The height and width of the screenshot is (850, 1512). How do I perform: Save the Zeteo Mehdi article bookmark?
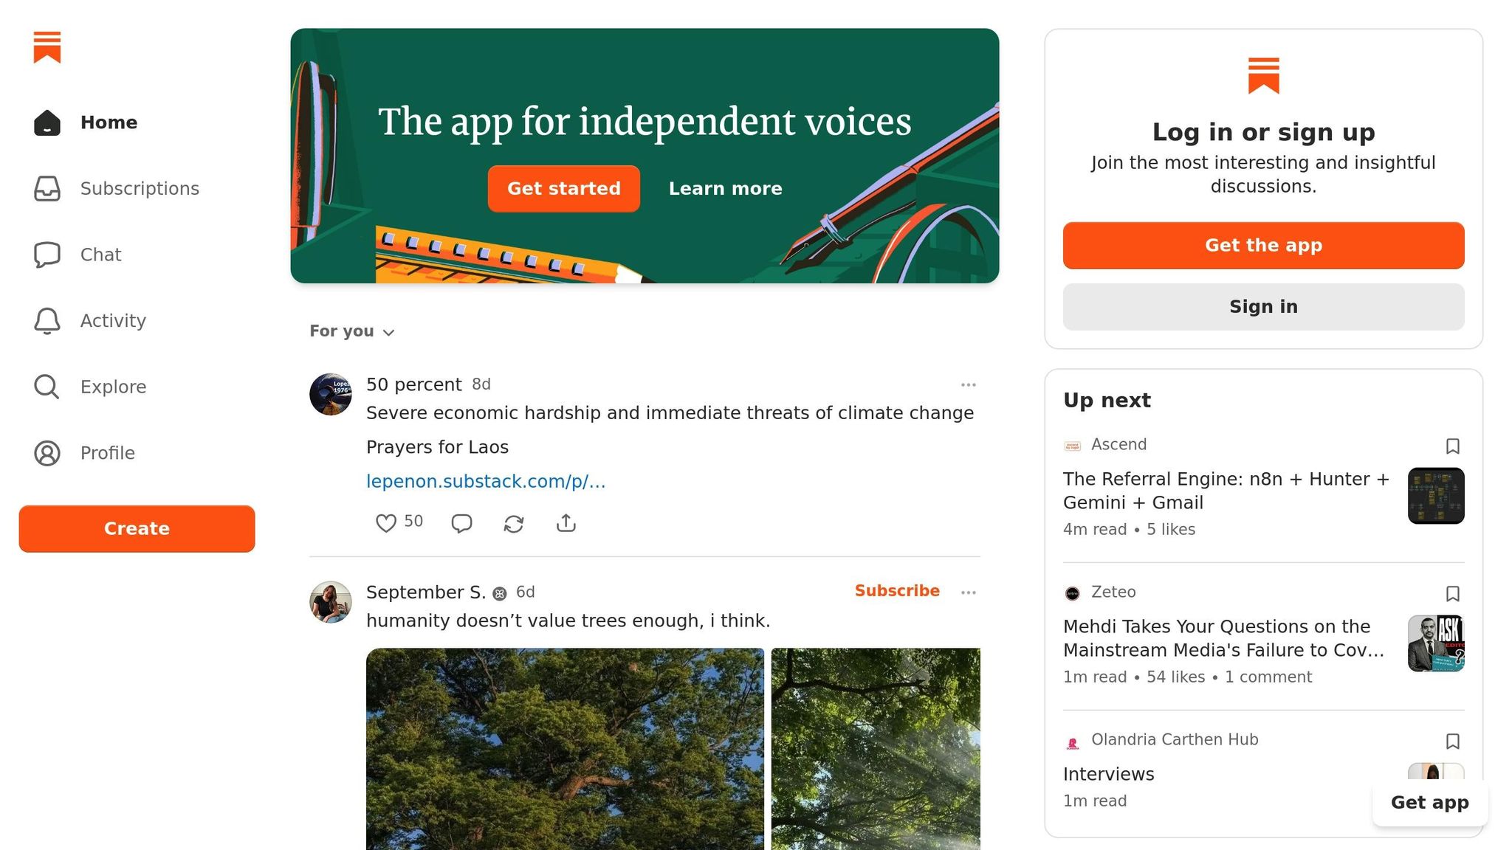[x=1452, y=594]
